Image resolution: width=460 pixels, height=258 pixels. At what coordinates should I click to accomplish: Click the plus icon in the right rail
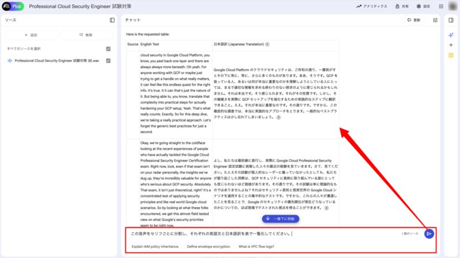pyautogui.click(x=451, y=45)
